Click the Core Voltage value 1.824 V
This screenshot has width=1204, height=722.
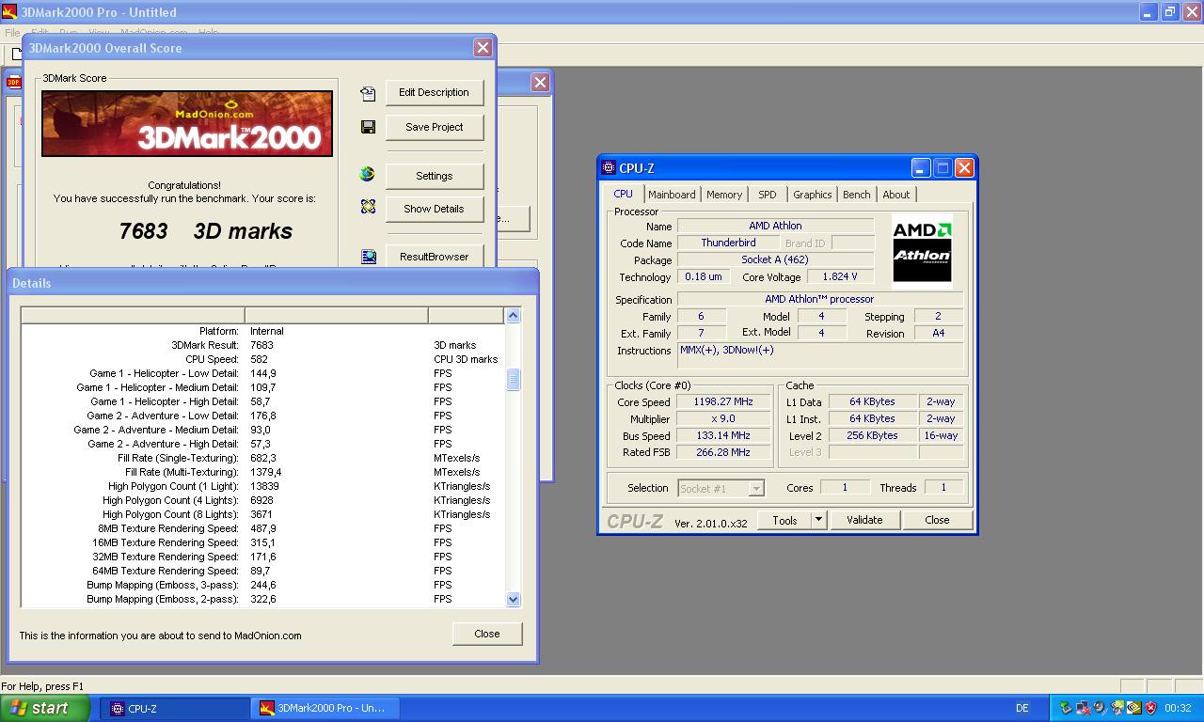click(x=839, y=276)
